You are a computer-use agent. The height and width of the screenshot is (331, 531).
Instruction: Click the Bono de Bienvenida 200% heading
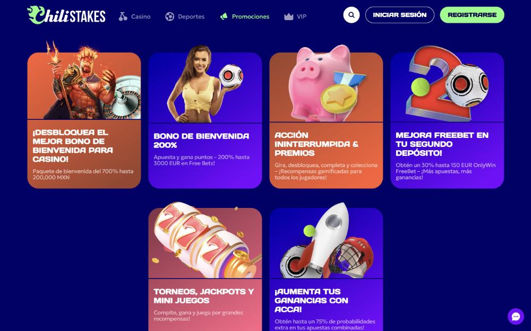point(201,141)
